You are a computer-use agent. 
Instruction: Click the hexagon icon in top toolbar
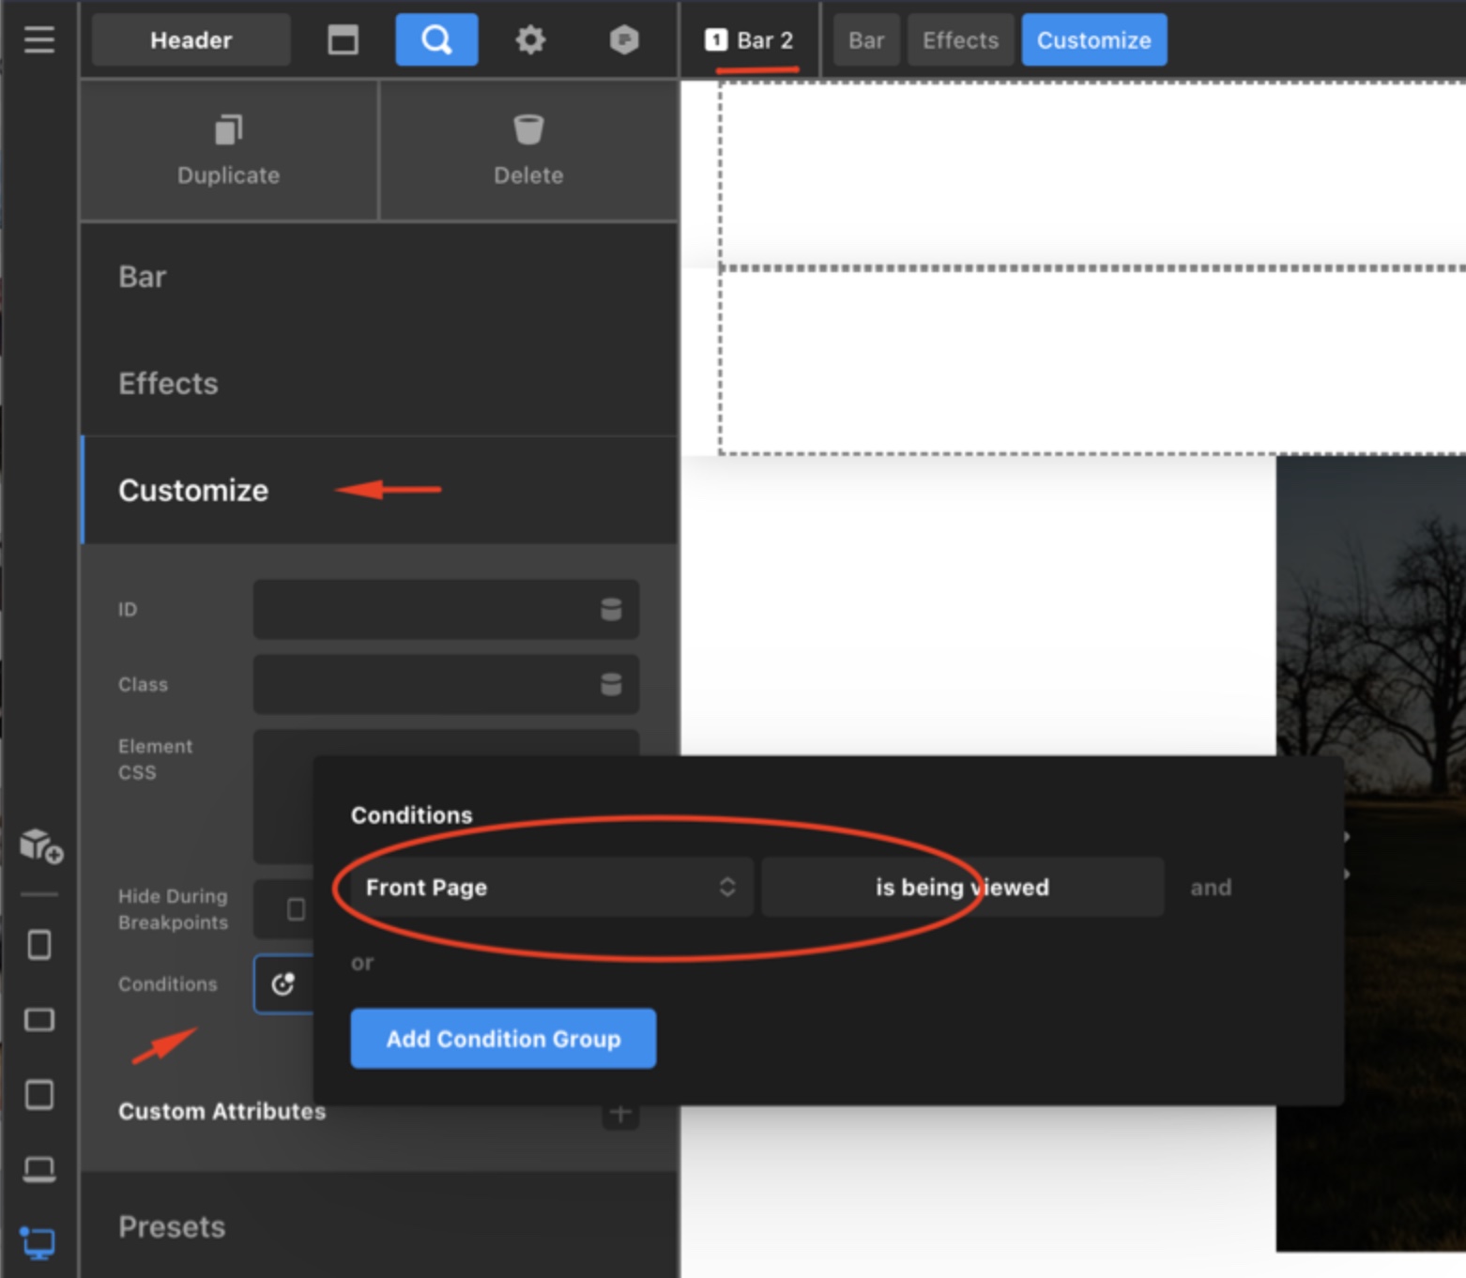(624, 39)
